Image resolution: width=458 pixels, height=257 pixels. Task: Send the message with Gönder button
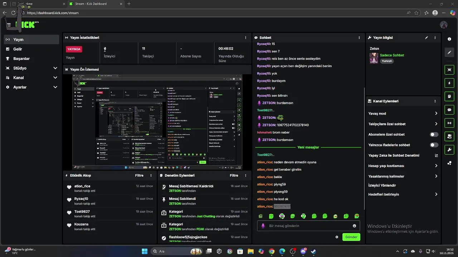351,237
